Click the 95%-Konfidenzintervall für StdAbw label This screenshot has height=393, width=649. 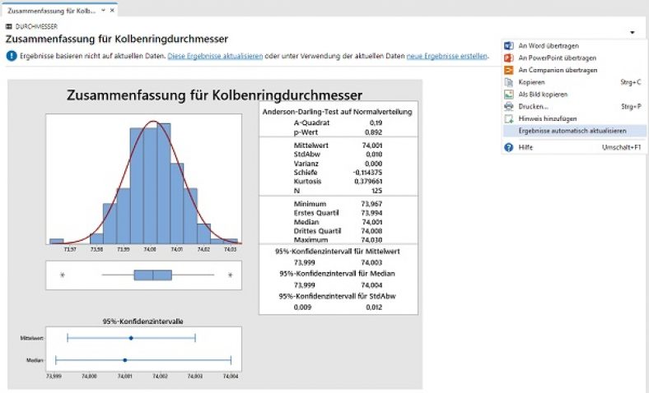(338, 296)
